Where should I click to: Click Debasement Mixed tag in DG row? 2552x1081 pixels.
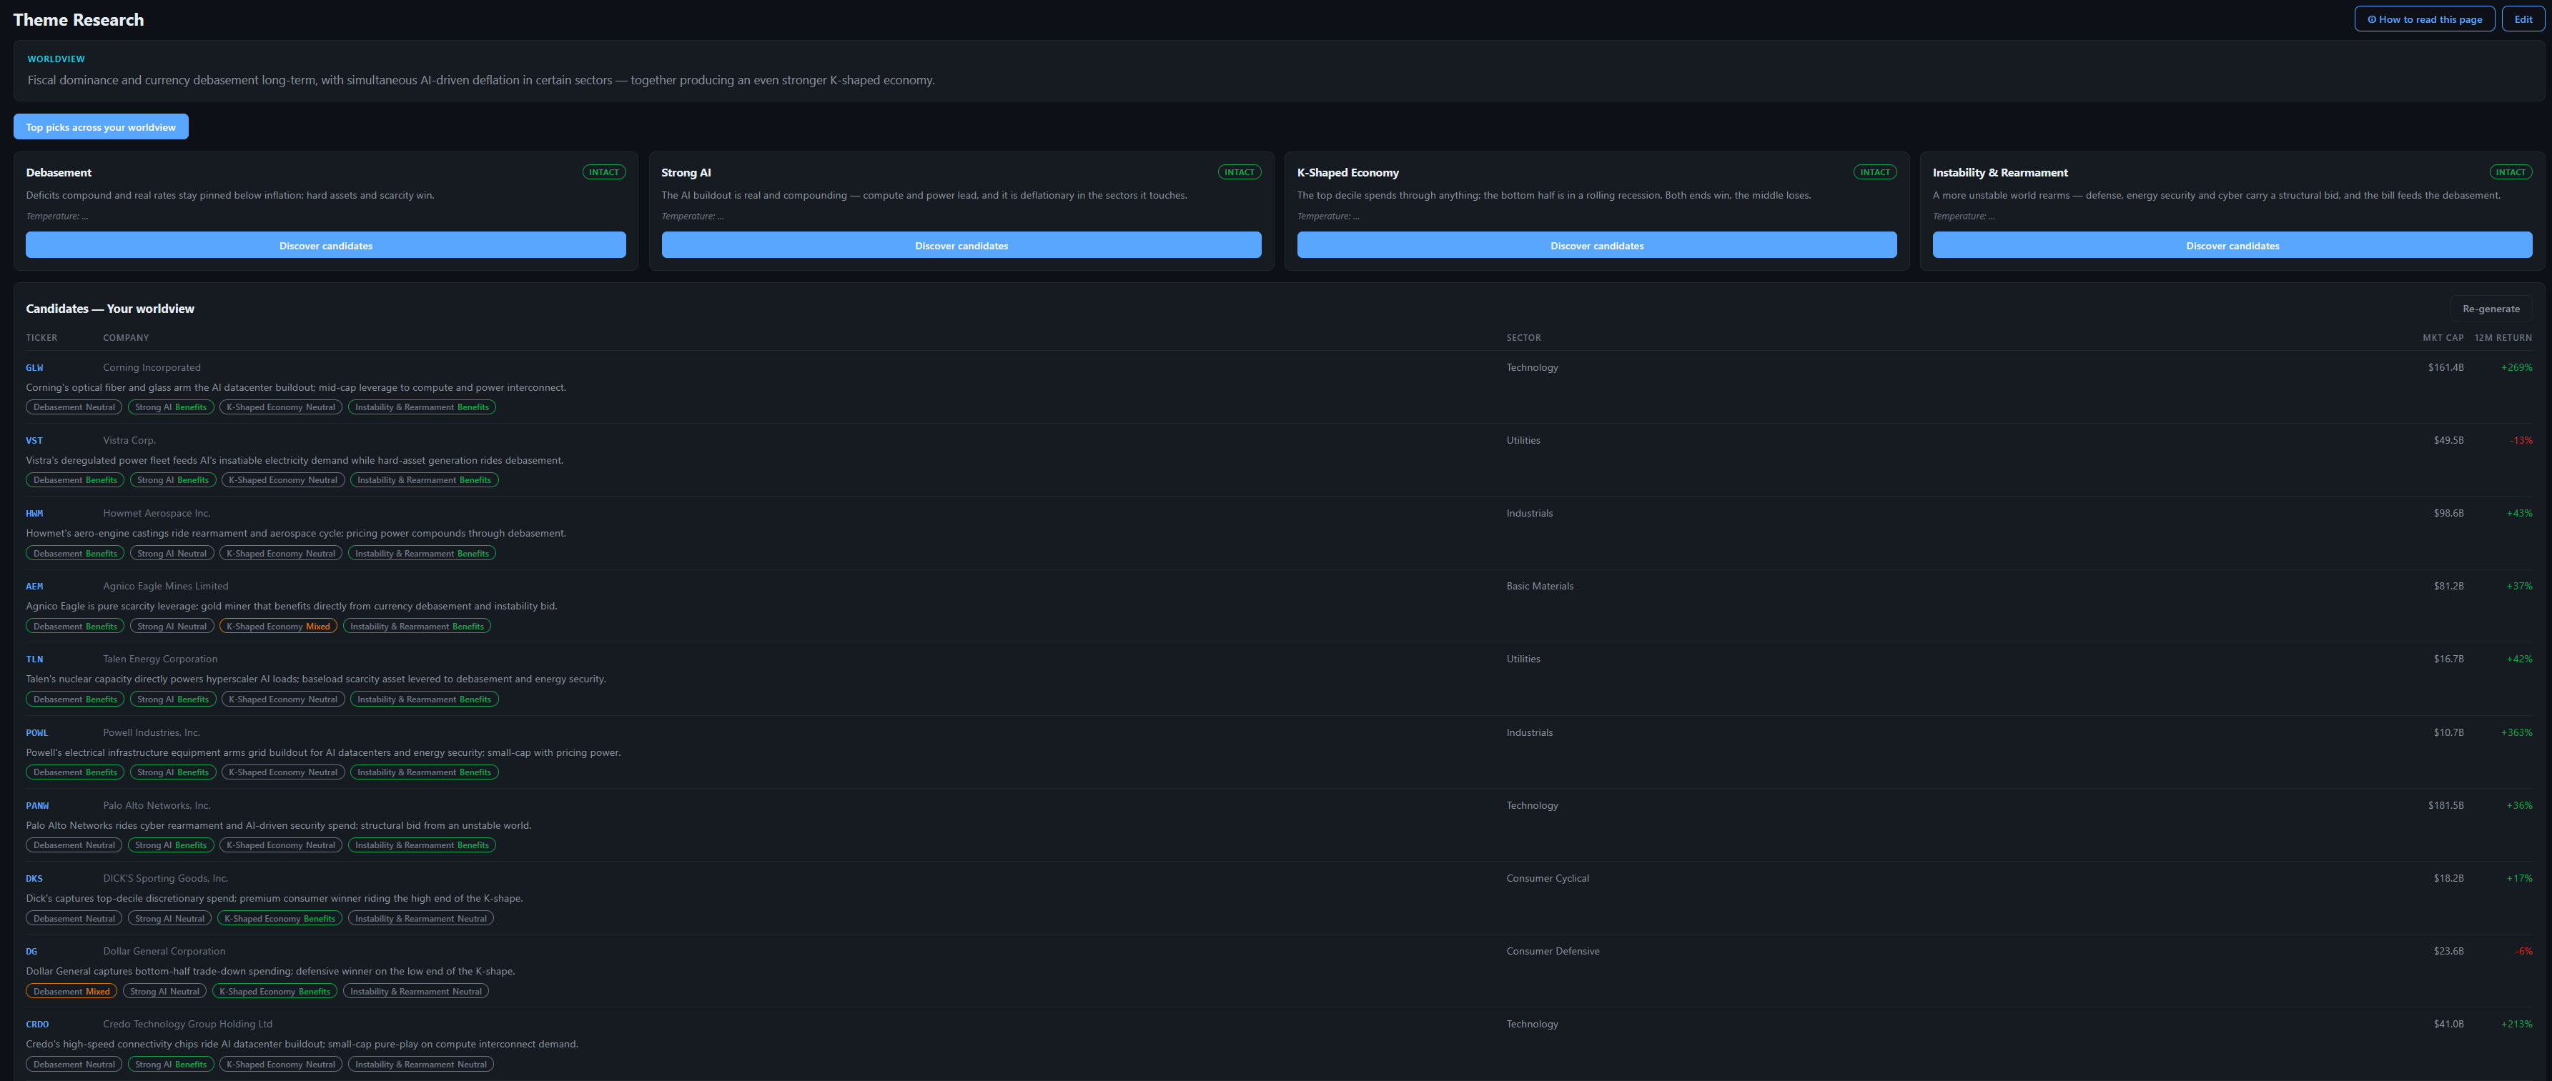tap(71, 992)
